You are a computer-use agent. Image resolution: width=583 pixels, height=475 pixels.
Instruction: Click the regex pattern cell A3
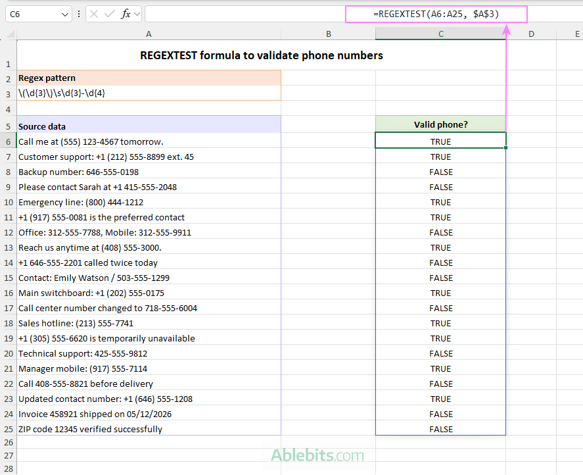pos(149,93)
